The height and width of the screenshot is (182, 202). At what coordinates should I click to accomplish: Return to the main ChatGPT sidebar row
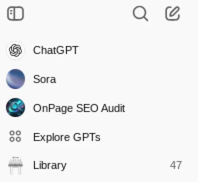[x=101, y=51]
